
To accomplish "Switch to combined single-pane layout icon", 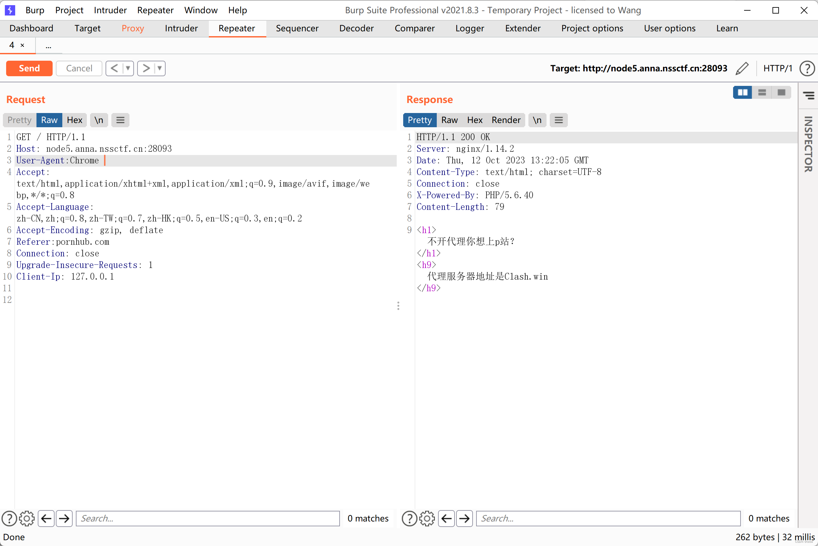I will point(782,92).
